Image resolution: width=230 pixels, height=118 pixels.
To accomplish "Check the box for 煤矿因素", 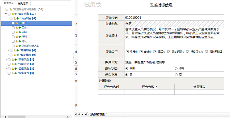I will (x=9, y=14).
